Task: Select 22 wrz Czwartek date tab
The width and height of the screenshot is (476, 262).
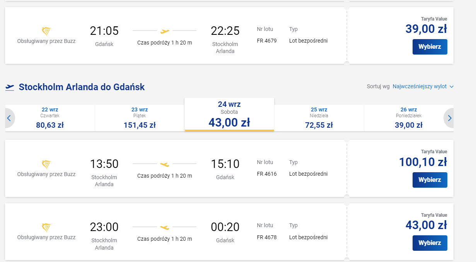Action: coord(50,118)
